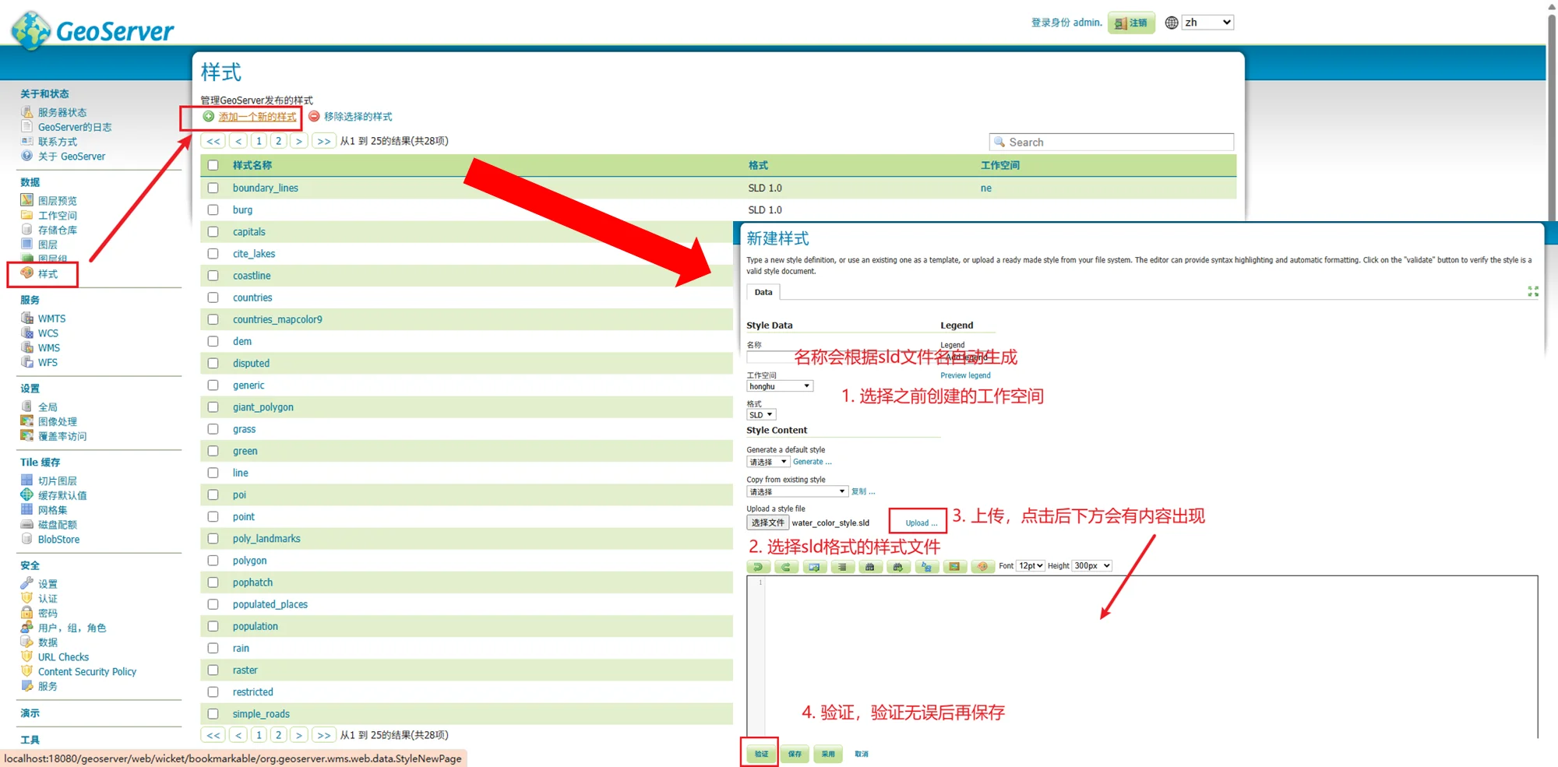Check the boundary_lines style checkbox

tap(213, 188)
